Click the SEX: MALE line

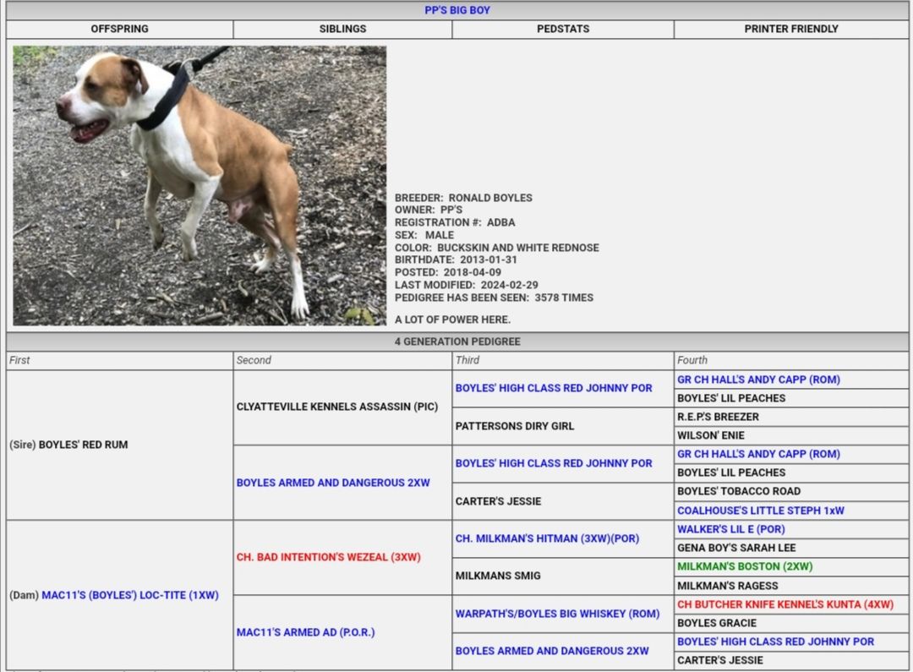tap(424, 235)
